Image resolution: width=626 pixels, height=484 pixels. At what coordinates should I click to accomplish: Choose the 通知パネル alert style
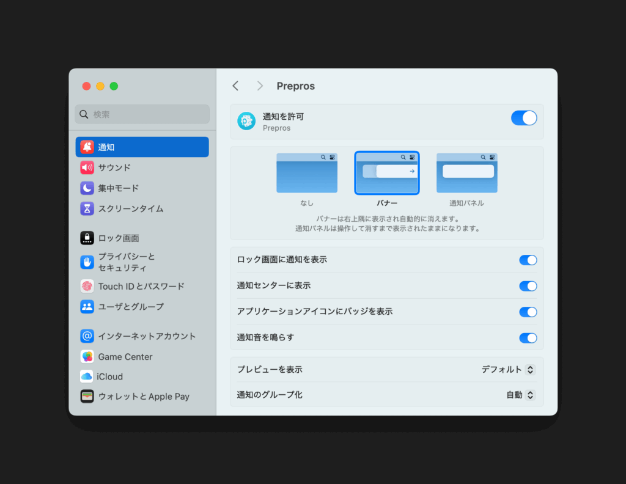pos(466,173)
